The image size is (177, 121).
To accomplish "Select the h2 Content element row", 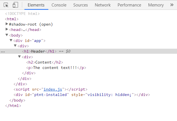I will tap(45, 62).
